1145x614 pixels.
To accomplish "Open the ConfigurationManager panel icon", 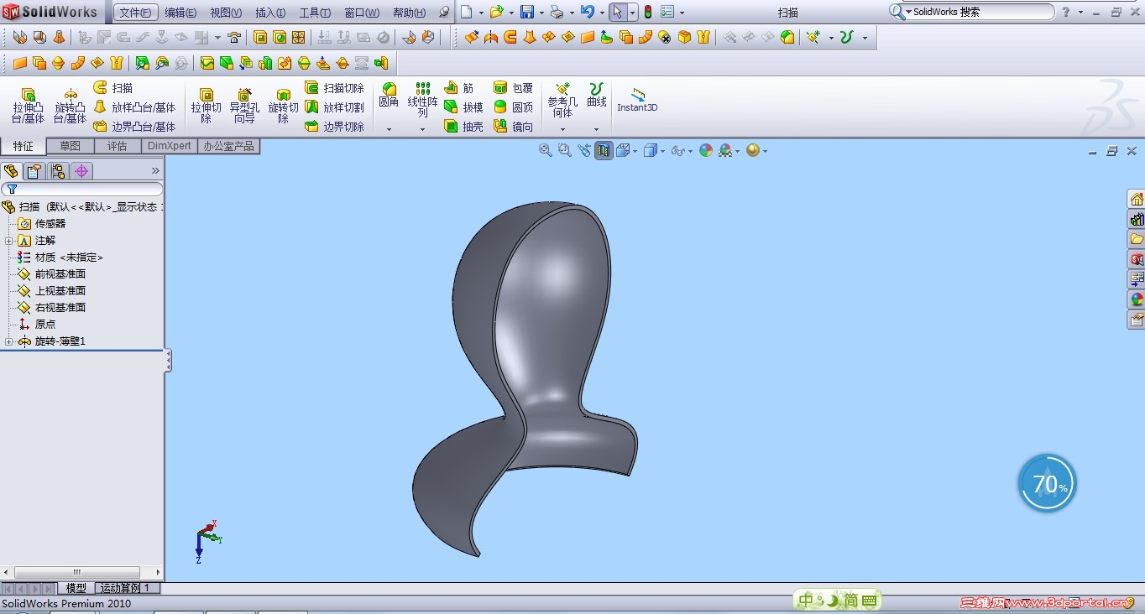I will (58, 171).
